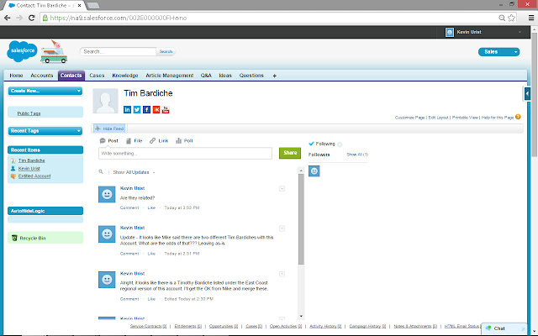Image resolution: width=538 pixels, height=336 pixels.
Task: Focus the top Search field
Action: [118, 51]
